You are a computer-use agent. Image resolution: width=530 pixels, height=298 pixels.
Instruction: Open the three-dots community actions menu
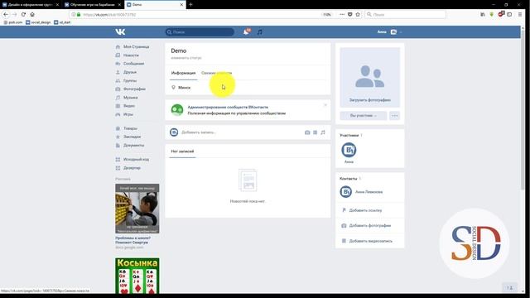(x=394, y=116)
